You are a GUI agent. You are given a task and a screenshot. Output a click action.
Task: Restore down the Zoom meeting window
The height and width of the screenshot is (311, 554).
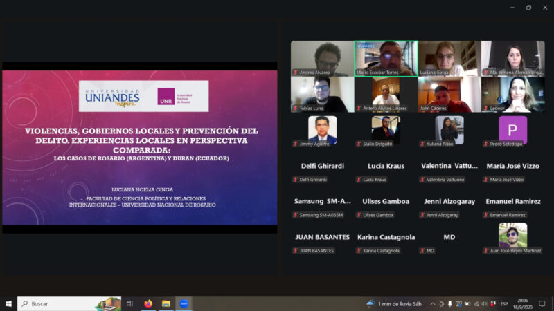pos(528,7)
